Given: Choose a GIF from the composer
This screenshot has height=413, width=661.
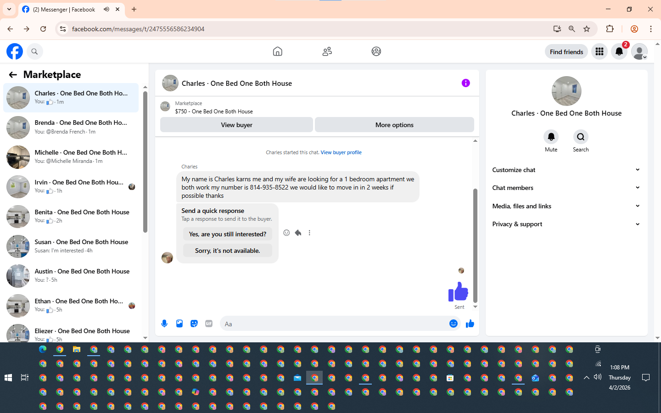Looking at the screenshot, I should [x=209, y=324].
